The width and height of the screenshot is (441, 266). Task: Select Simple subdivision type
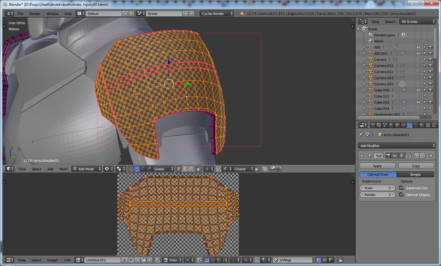415,175
